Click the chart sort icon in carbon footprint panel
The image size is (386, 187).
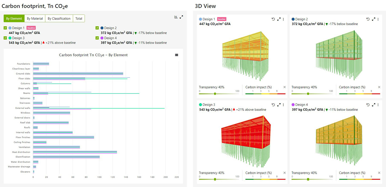(176, 17)
